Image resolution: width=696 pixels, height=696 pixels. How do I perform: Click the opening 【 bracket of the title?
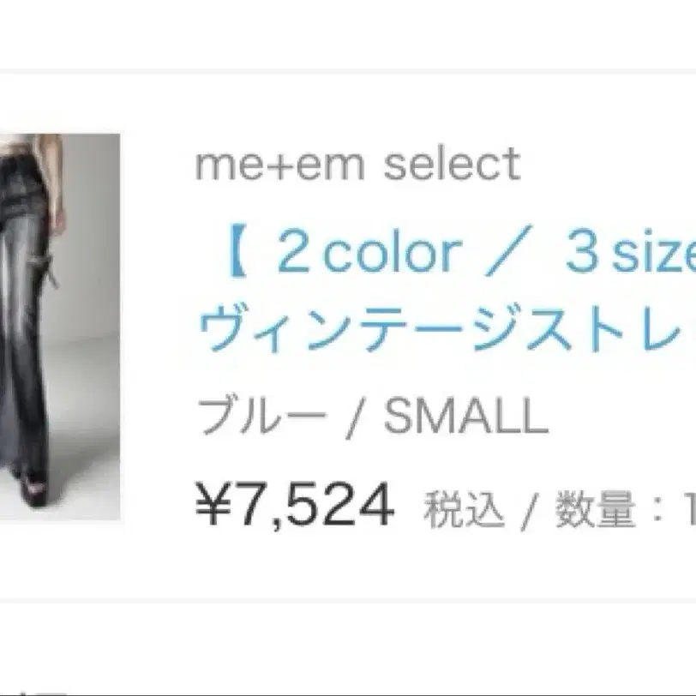point(237,252)
